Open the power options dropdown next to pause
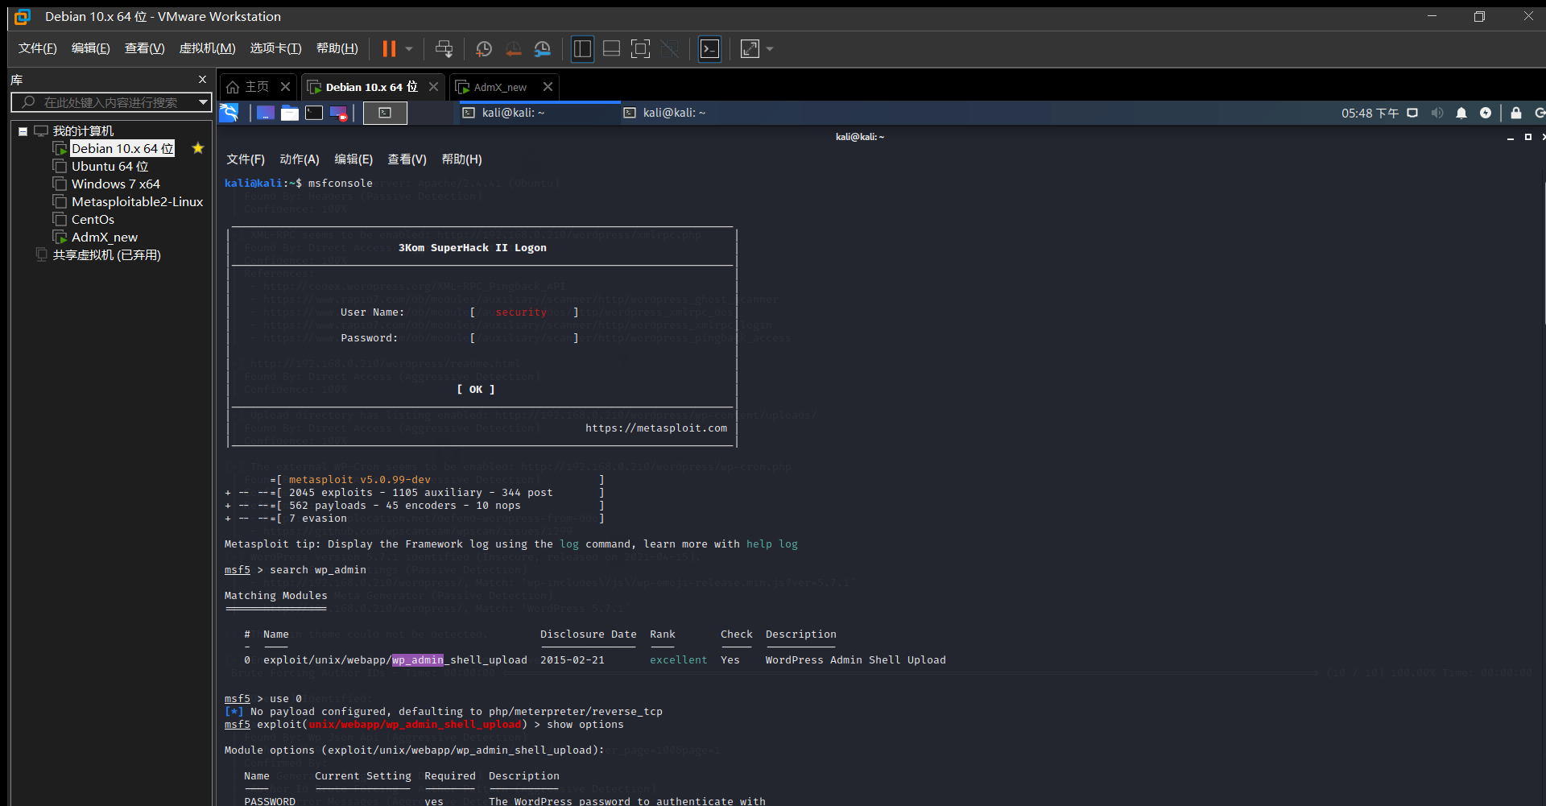Screen dimensions: 1546x806 click(409, 49)
